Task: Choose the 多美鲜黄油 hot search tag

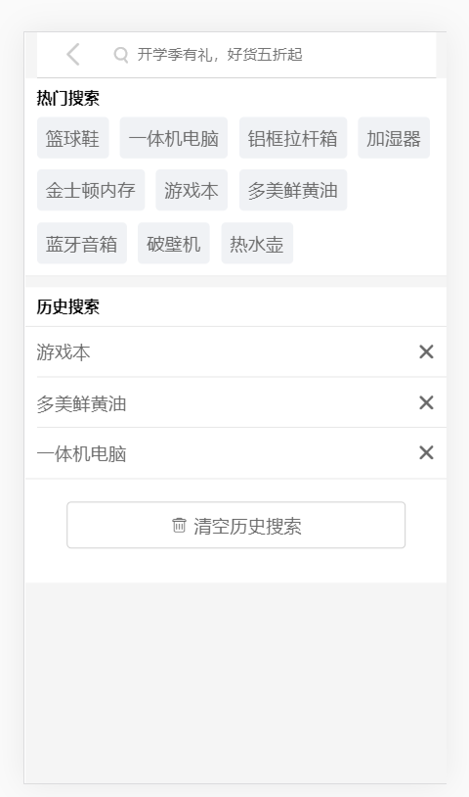Action: coord(293,190)
